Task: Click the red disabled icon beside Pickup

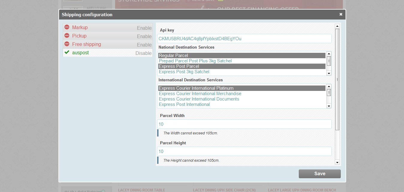Action: click(x=67, y=36)
